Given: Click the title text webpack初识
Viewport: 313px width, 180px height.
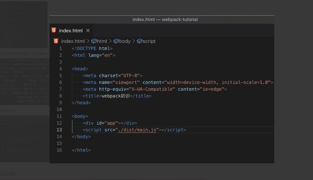Looking at the screenshot, I should pyautogui.click(x=116, y=96).
